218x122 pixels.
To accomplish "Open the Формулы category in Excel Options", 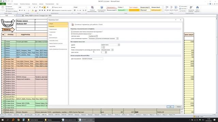I will (x=58, y=26).
